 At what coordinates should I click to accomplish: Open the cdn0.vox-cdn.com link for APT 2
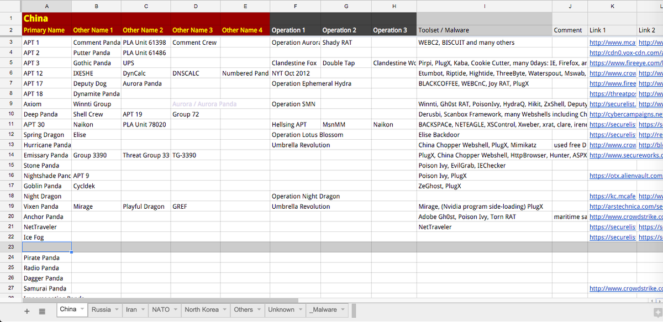[x=626, y=53]
